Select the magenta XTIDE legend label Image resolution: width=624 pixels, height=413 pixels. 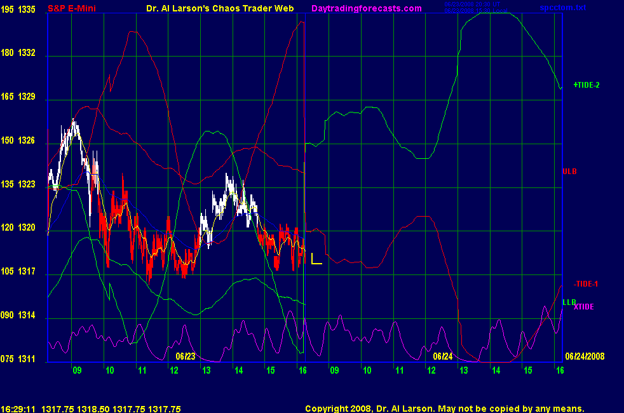tap(583, 308)
